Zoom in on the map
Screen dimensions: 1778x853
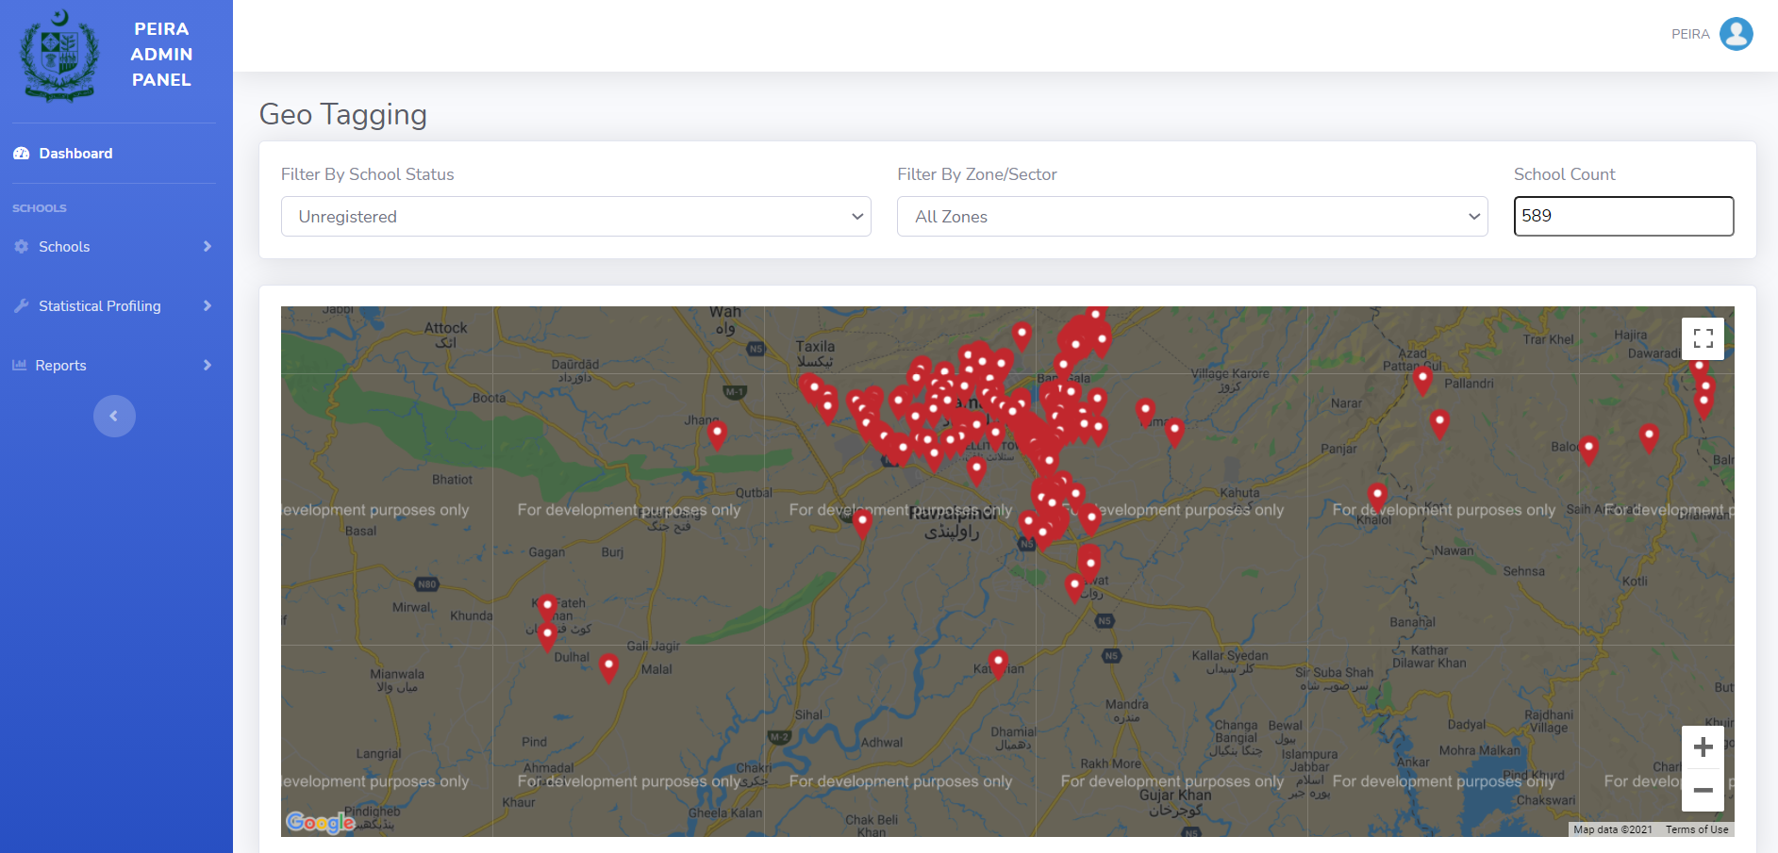click(1703, 747)
